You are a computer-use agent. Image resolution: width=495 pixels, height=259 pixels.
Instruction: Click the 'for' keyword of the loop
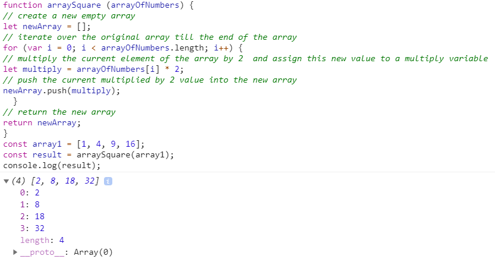pyautogui.click(x=11, y=48)
